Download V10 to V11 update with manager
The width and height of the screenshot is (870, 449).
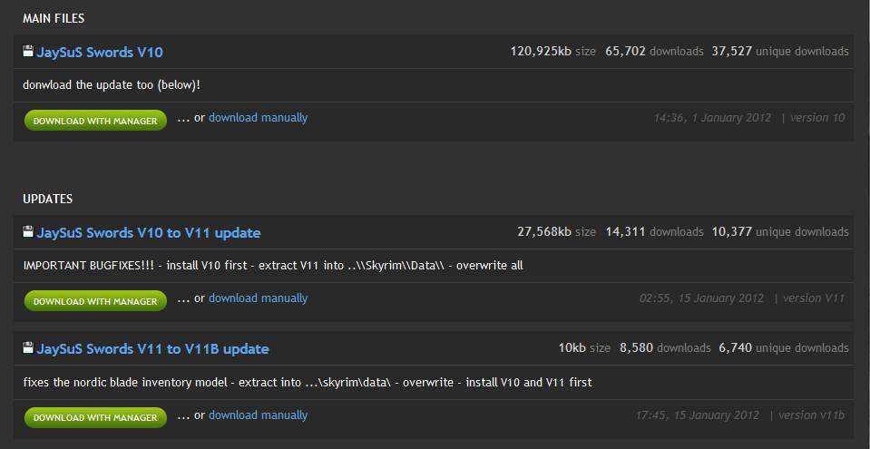point(95,301)
